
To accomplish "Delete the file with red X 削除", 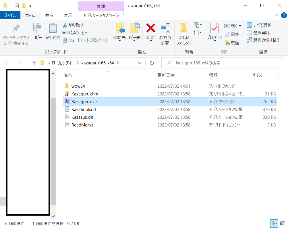I will coord(151,32).
